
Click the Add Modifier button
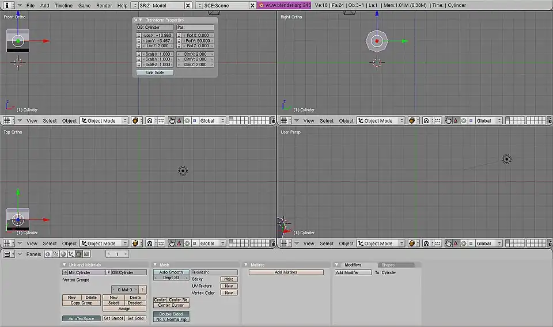(353, 272)
